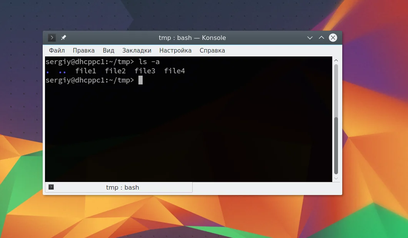Screen dimensions: 408x238
Task: Close the Konsole window
Action: pyautogui.click(x=333, y=38)
